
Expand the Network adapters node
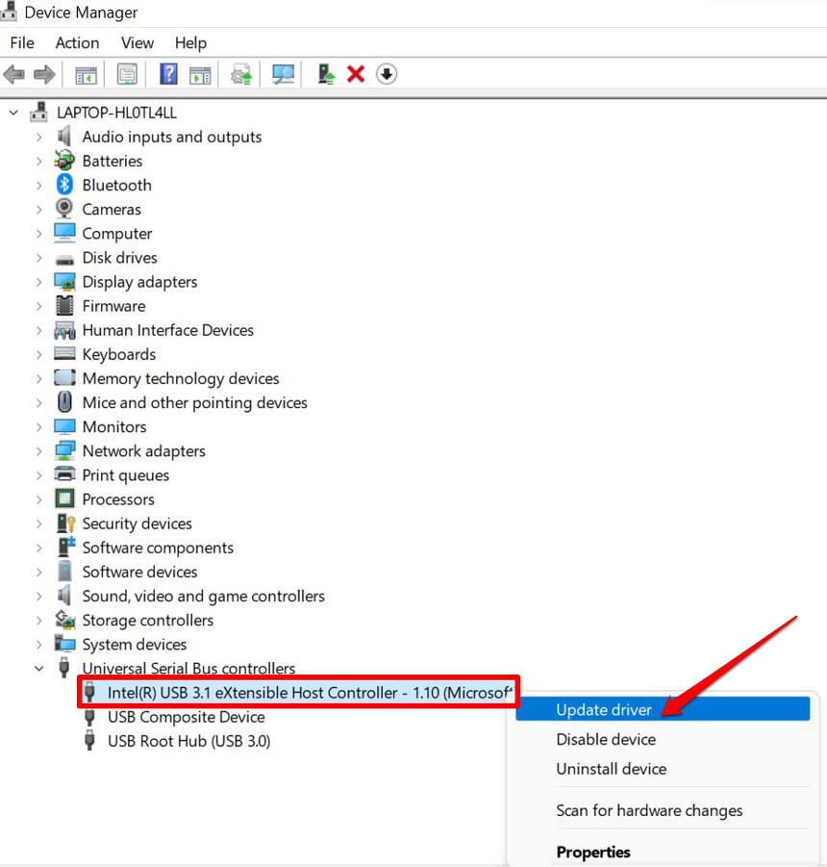click(x=39, y=451)
